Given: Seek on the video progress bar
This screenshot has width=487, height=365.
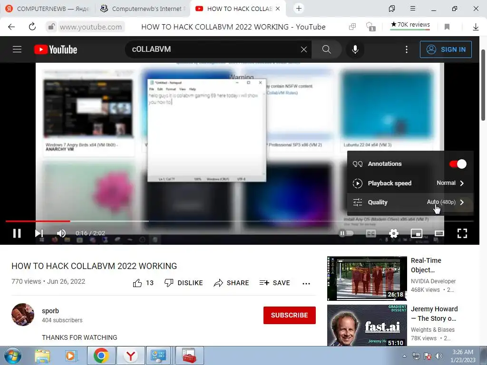Looking at the screenshot, I should [240, 221].
